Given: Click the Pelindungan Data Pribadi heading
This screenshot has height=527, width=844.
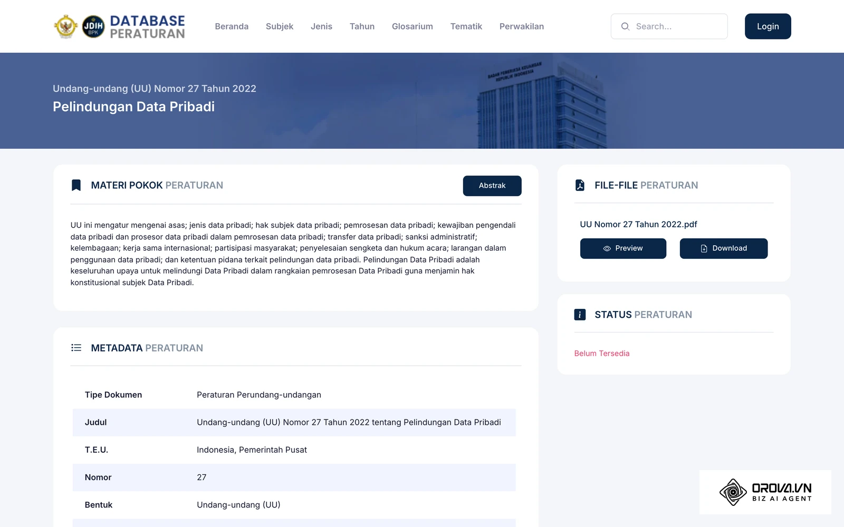Looking at the screenshot, I should 133,106.
